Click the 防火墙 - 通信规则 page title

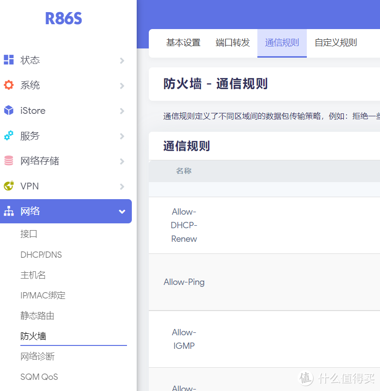[x=216, y=83]
